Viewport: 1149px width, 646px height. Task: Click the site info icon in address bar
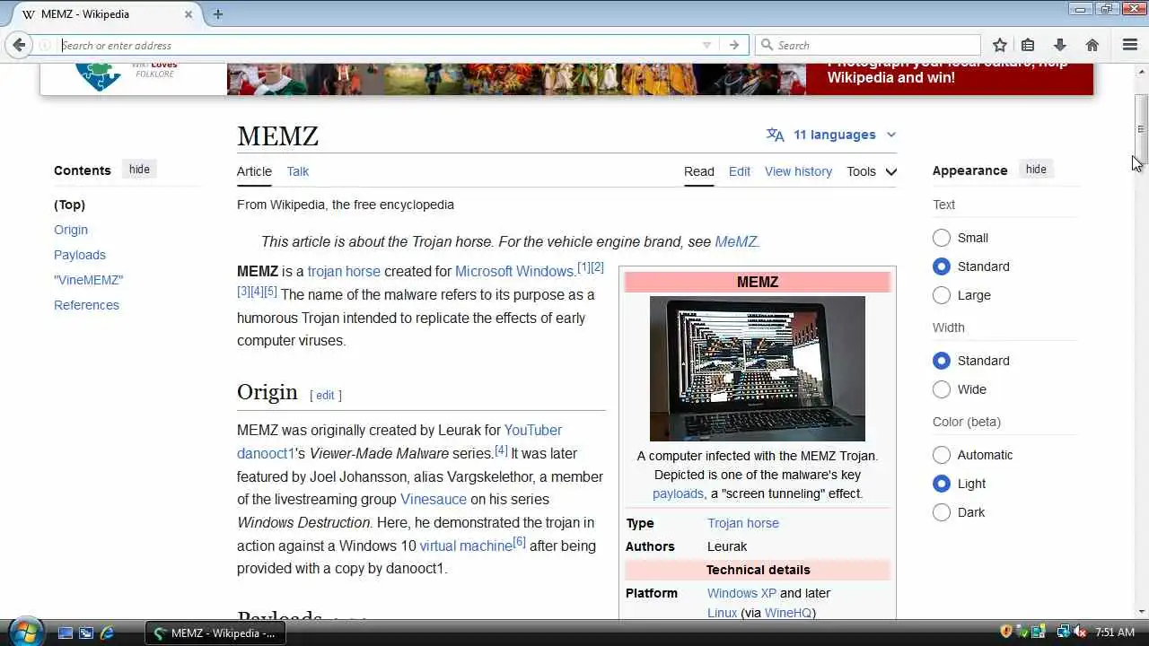(x=45, y=45)
